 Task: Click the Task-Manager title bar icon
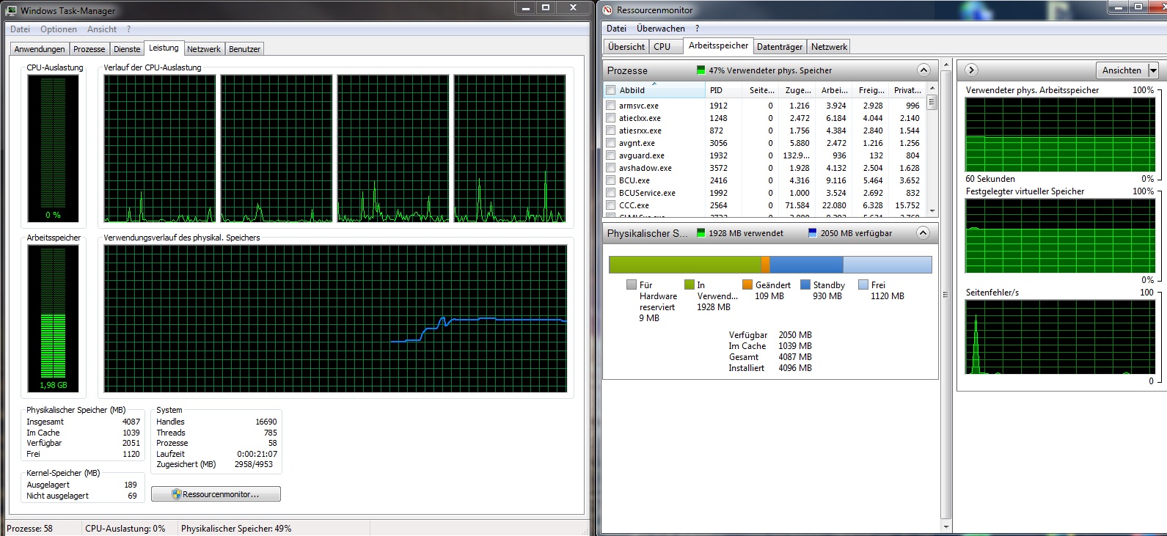click(x=11, y=10)
